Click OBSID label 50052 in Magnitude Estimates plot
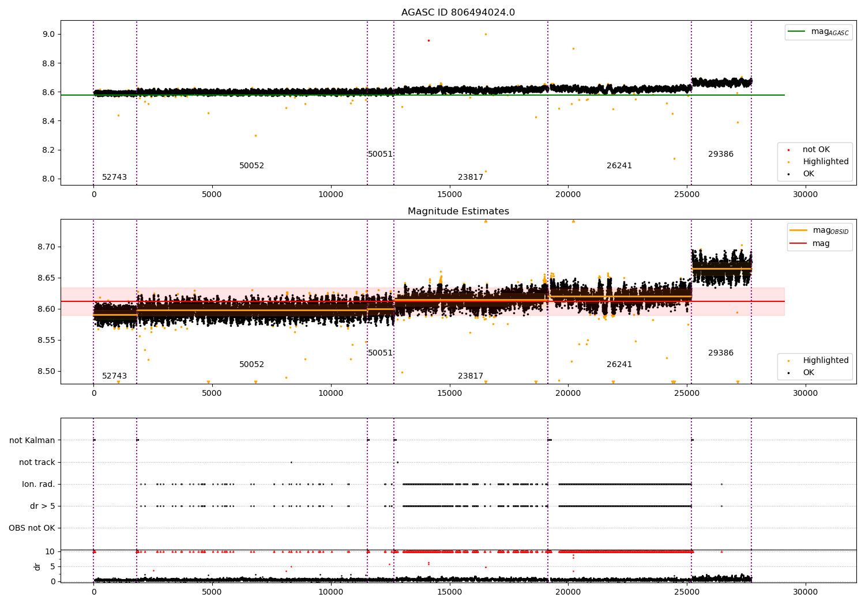The height and width of the screenshot is (605, 865). (251, 365)
